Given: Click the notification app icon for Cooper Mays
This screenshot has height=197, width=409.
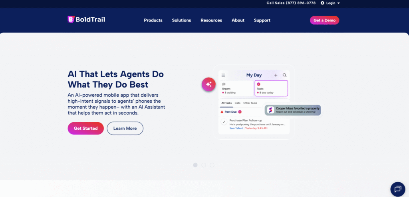Looking at the screenshot, I should (270, 110).
